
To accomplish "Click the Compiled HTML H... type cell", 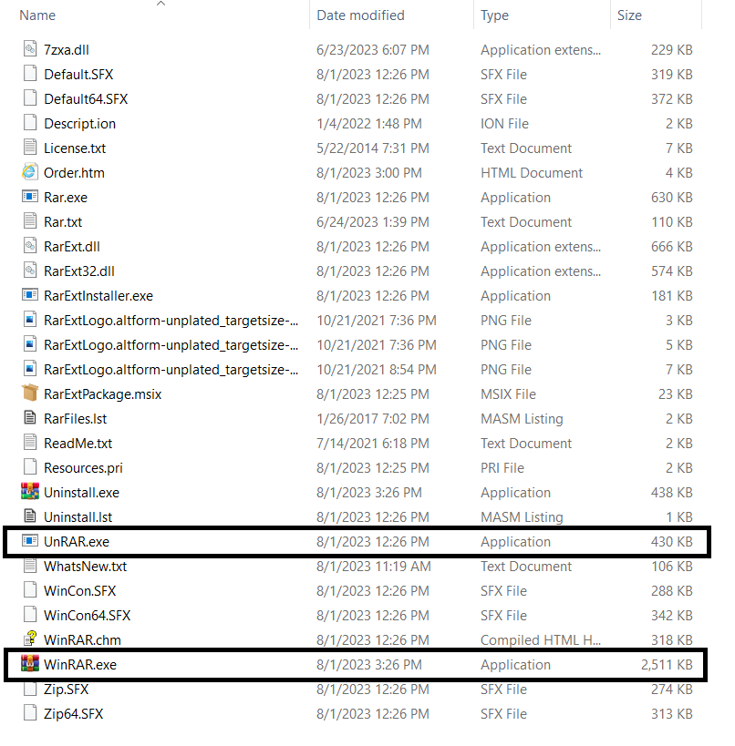I will [541, 640].
